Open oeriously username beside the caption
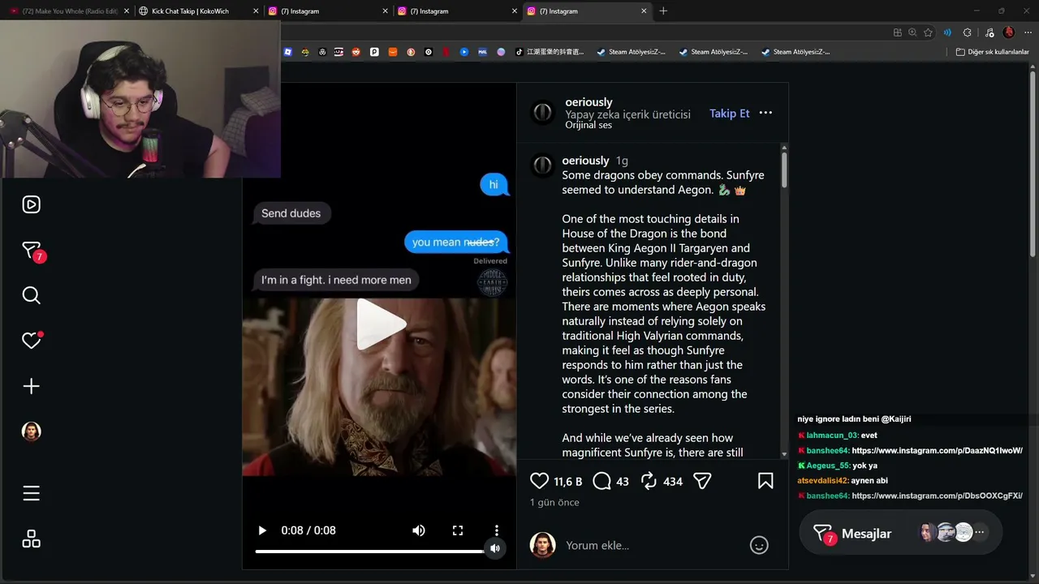 [x=585, y=161]
